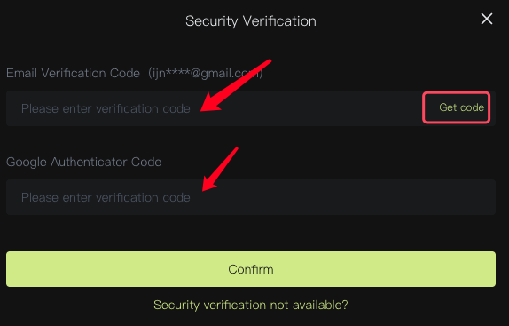Open the Security verification not available? link
The height and width of the screenshot is (326, 509).
tap(251, 305)
